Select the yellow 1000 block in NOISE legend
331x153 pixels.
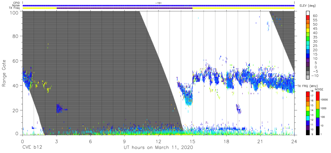[x=317, y=104]
